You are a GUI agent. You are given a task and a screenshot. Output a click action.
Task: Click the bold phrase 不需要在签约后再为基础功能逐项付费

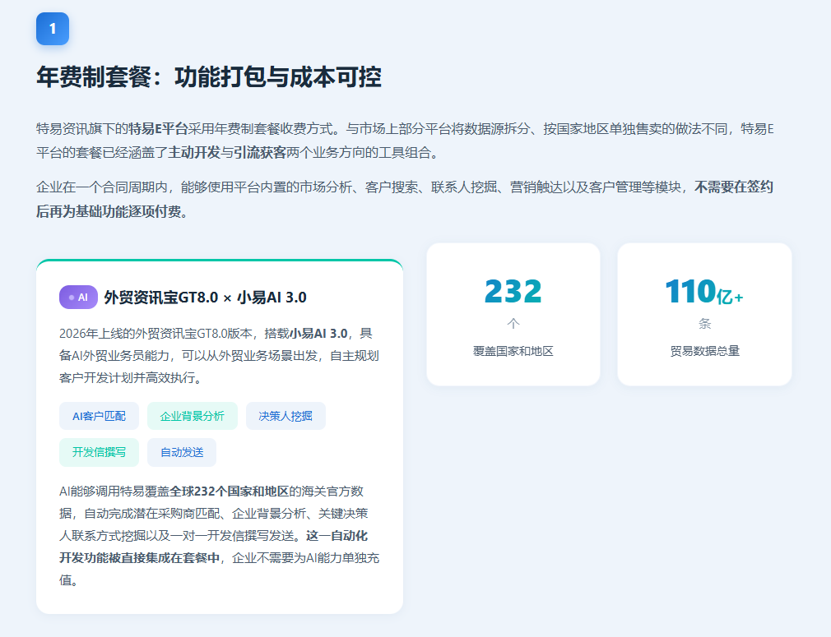[x=405, y=199]
